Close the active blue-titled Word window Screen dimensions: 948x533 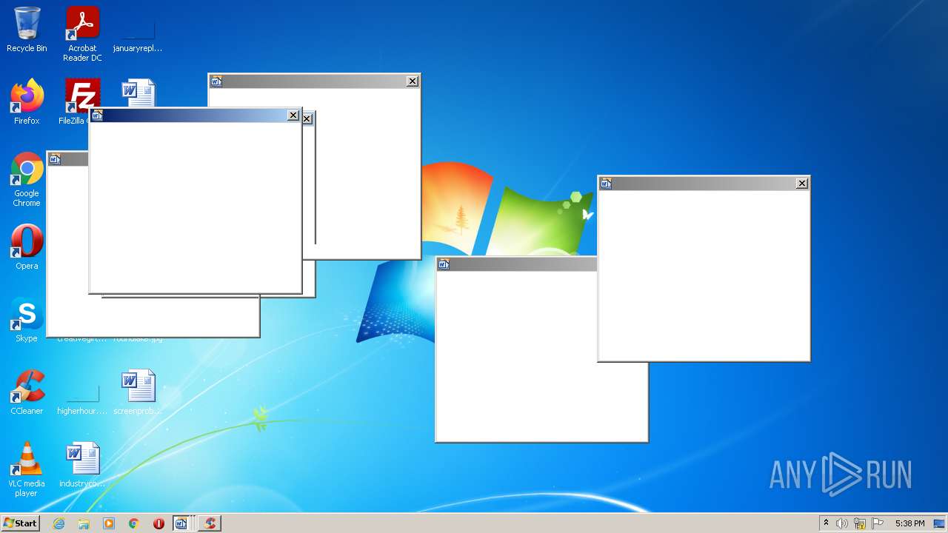pos(293,115)
